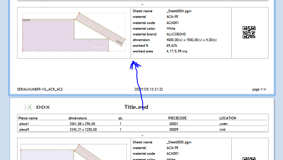Click the worked % value 69,62%

click(x=172, y=45)
